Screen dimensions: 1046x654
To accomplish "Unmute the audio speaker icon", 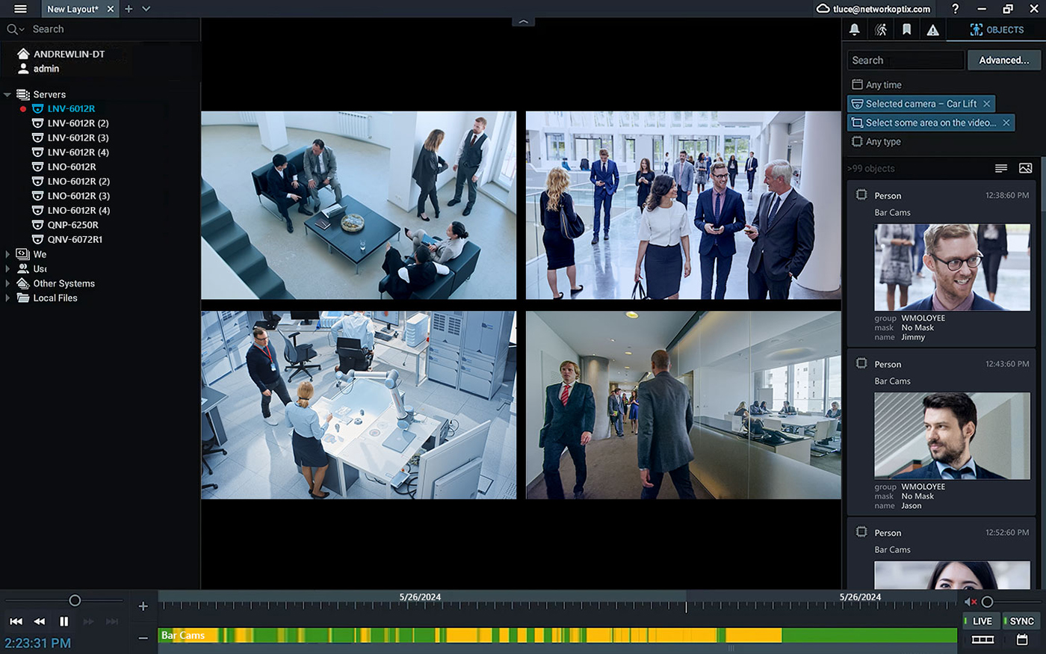I will point(970,602).
